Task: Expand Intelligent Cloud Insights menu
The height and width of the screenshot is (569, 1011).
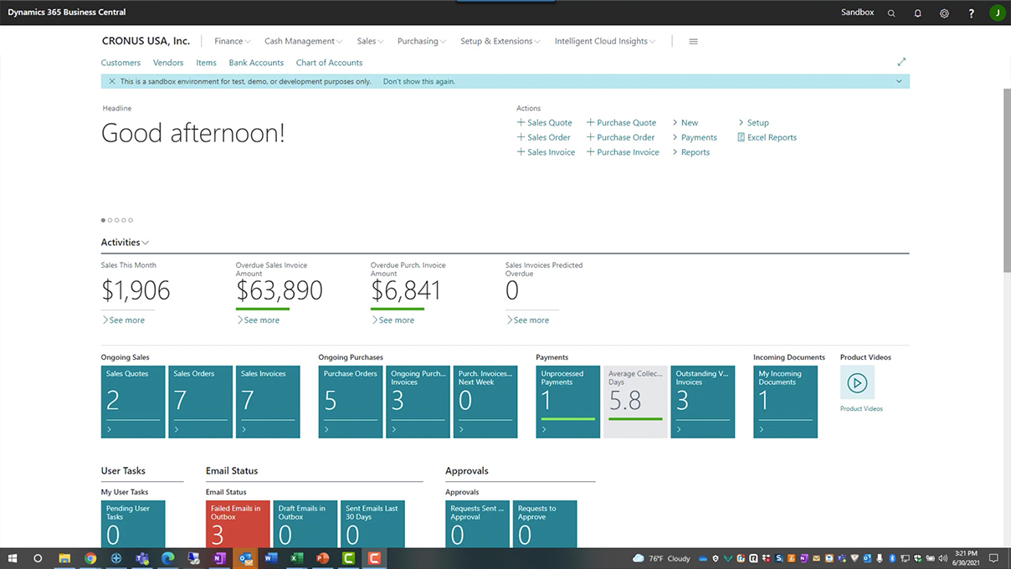Action: coord(605,41)
